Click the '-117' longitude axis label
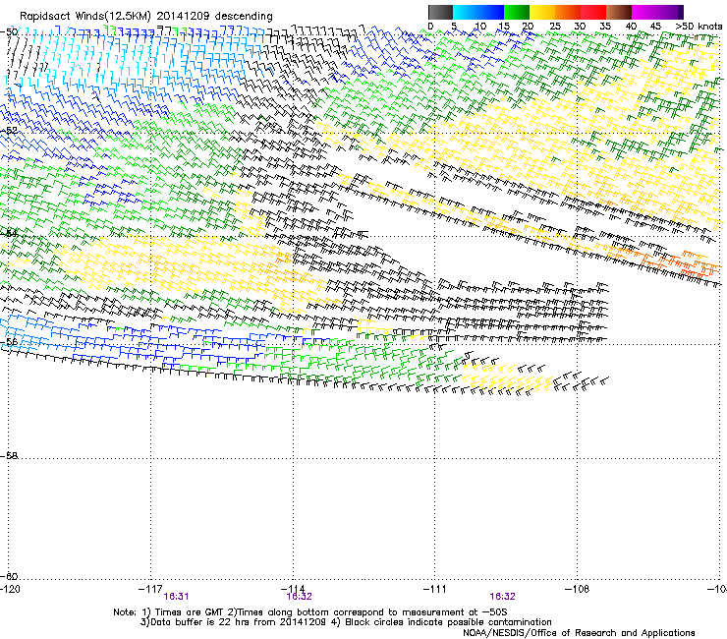The image size is (727, 639). point(150,589)
